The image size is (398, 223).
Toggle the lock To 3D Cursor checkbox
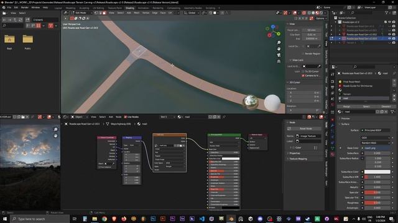(x=303, y=72)
